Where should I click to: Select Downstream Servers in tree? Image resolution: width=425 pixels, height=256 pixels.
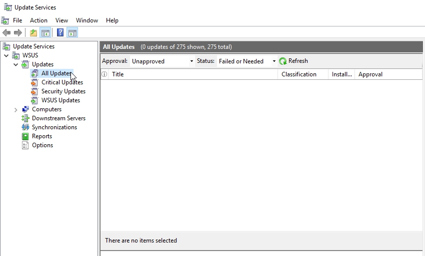click(x=58, y=118)
